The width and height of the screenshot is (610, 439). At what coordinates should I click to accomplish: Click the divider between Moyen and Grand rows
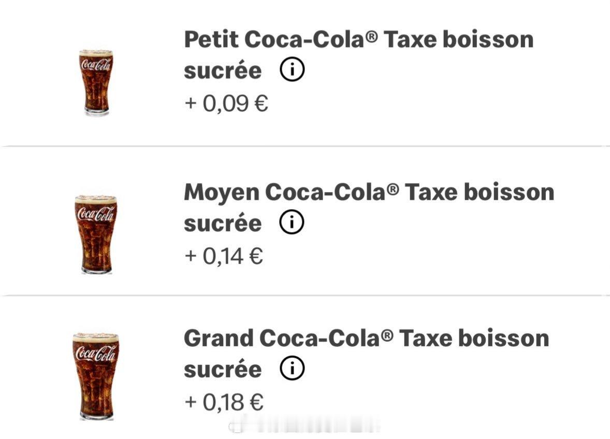(305, 296)
